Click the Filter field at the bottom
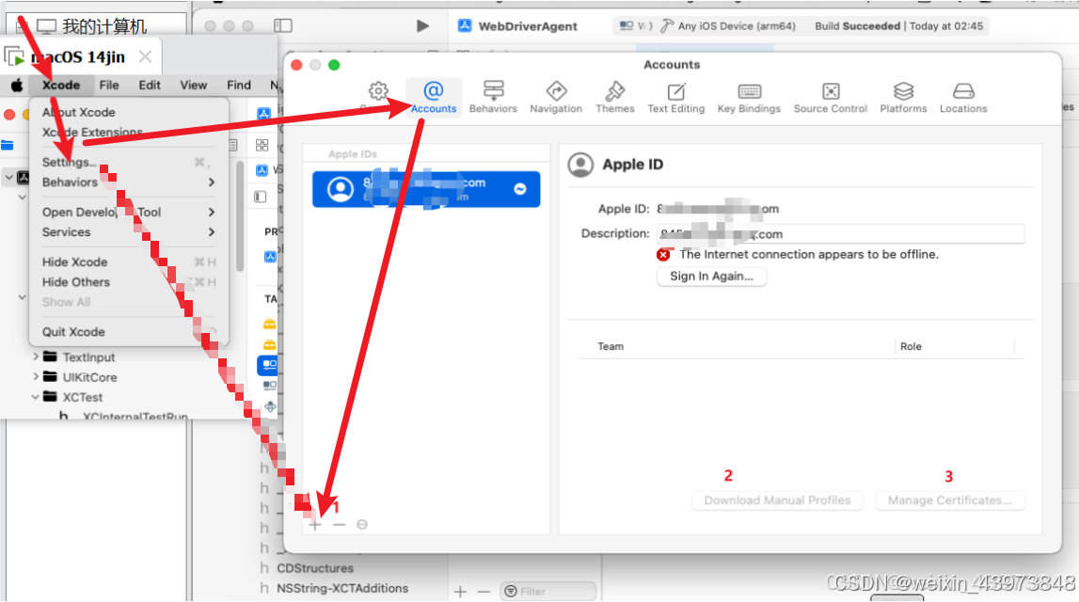This screenshot has height=602, width=1079. (x=548, y=592)
